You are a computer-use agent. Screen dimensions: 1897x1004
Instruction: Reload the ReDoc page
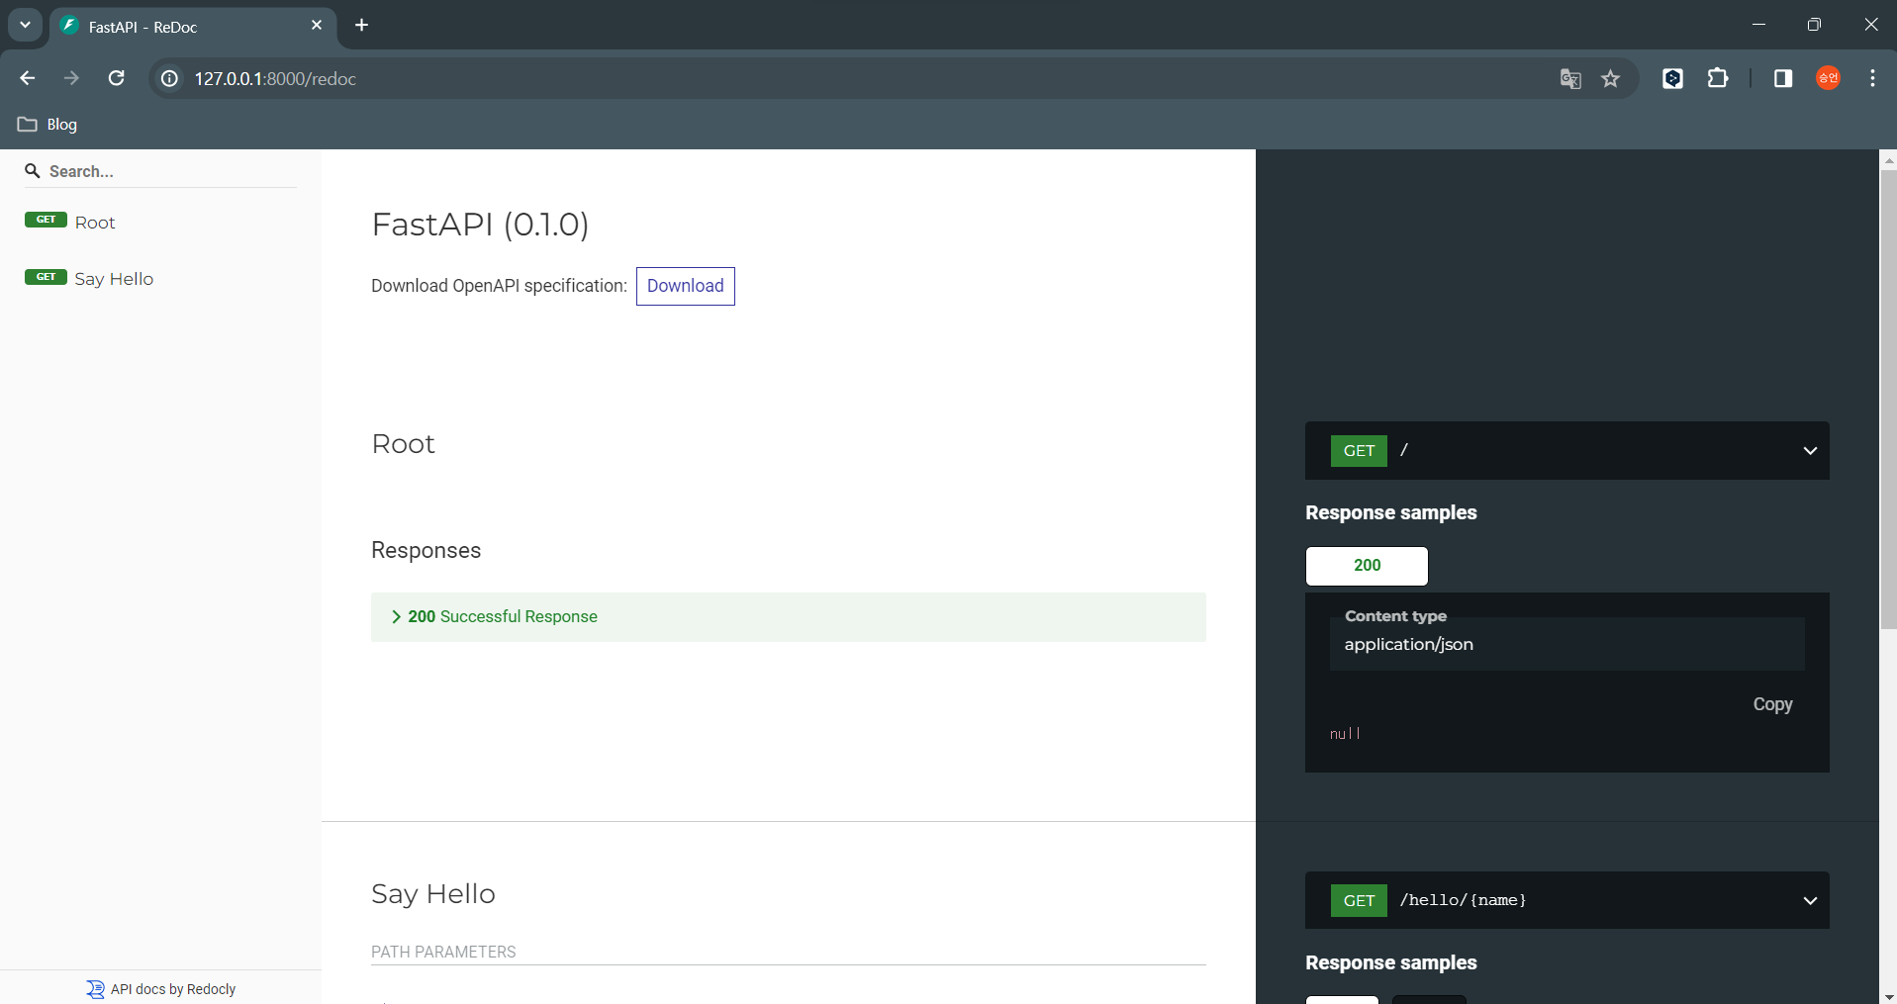coord(116,78)
